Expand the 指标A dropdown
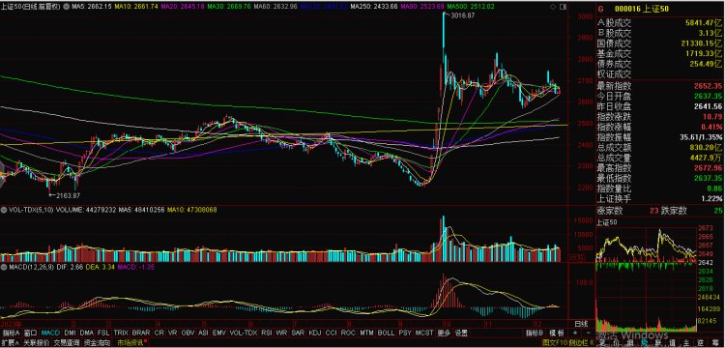 pyautogui.click(x=11, y=333)
